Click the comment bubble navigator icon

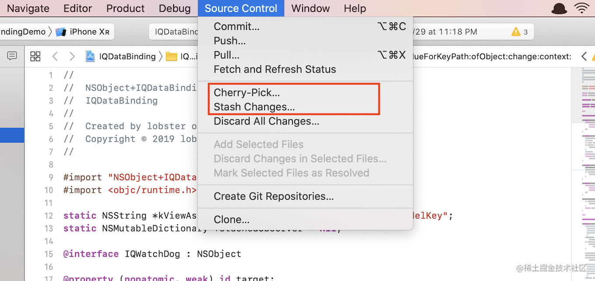[x=12, y=56]
